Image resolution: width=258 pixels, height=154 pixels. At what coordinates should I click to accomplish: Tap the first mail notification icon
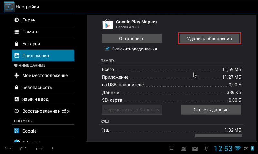pyautogui.click(x=183, y=149)
